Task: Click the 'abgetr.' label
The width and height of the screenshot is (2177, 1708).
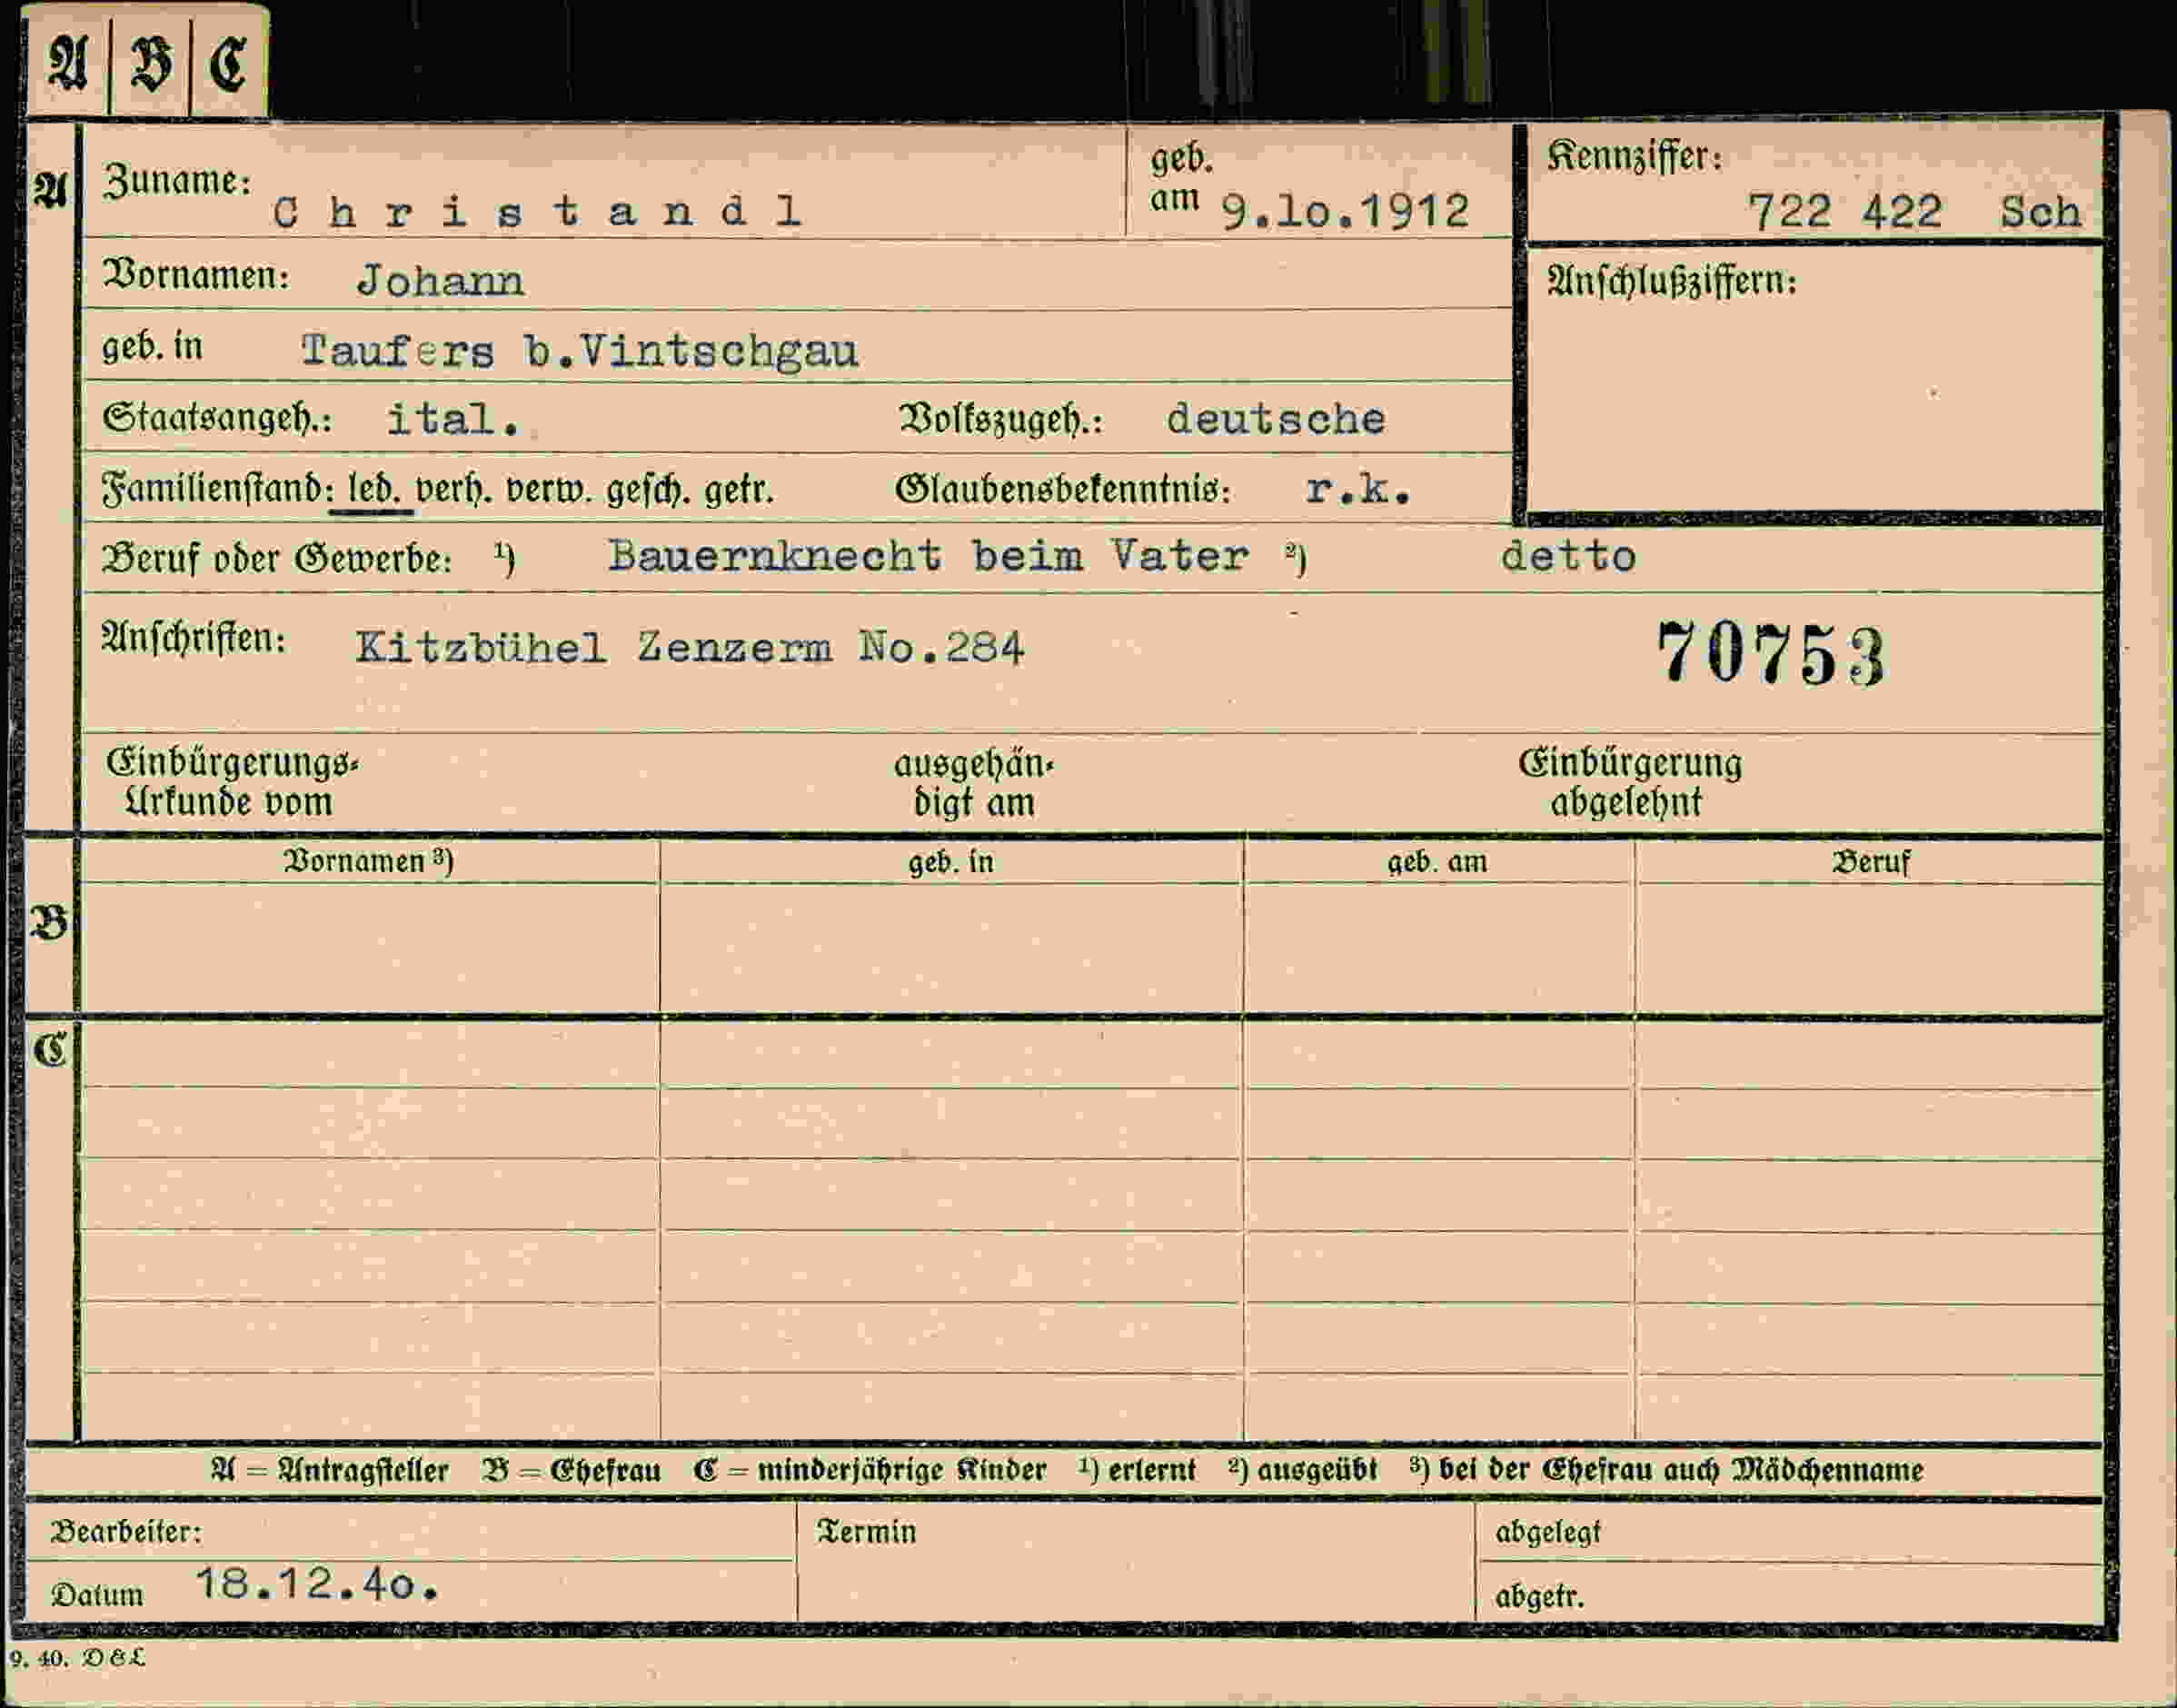Action: [x=1540, y=1597]
